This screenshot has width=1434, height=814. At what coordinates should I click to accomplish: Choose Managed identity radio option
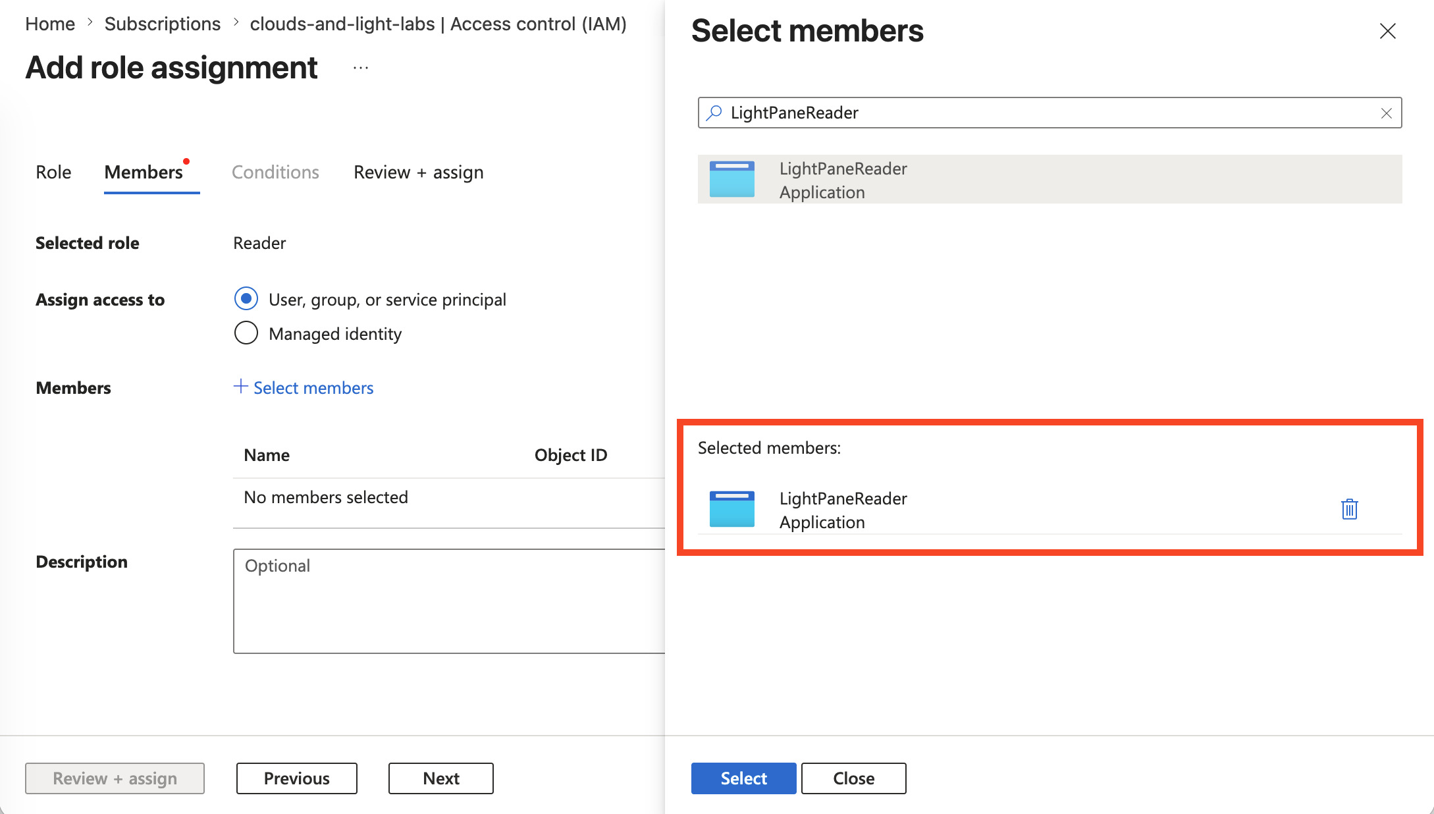[246, 333]
